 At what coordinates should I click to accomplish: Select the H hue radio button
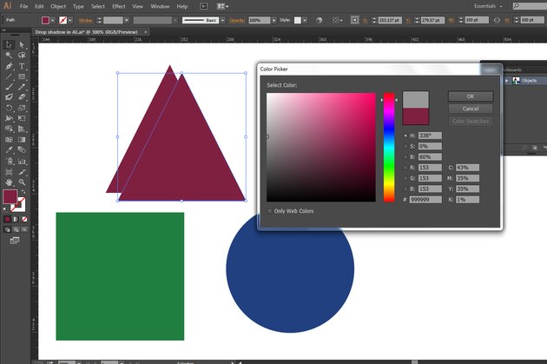point(405,136)
